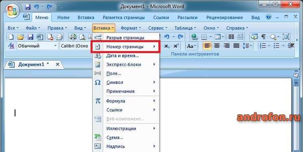Click the Quick Print printer icon
This screenshot has width=303, height=152.
[74, 37]
